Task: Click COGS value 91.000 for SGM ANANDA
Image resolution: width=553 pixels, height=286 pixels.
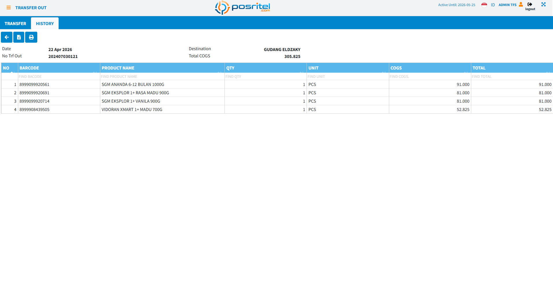Action: pyautogui.click(x=463, y=84)
